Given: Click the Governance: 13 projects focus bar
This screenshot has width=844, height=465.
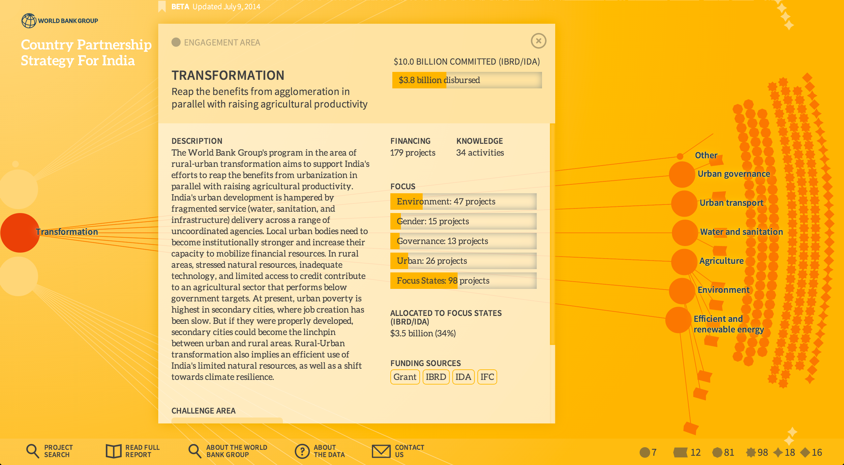Looking at the screenshot, I should coord(463,241).
